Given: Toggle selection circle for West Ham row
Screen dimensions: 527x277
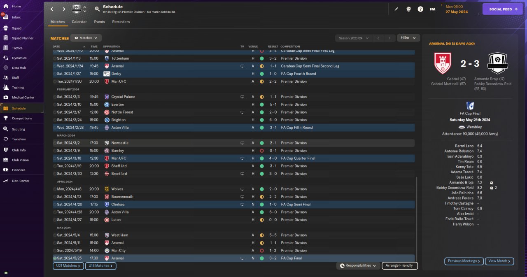Looking at the screenshot, I should pyautogui.click(x=55, y=235).
